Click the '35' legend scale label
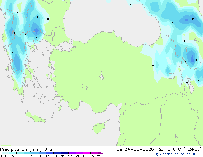203x157 pixels. [77, 156]
